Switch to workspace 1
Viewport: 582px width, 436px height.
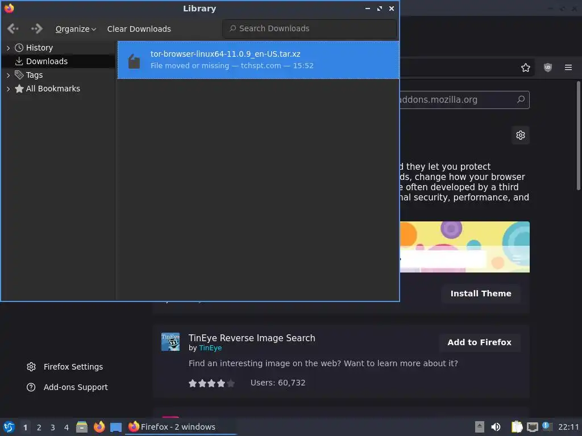[25, 427]
